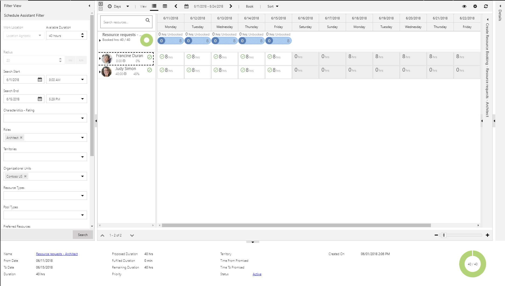Click Francine Duran's availability check icon
This screenshot has height=286, width=505.
[150, 57]
